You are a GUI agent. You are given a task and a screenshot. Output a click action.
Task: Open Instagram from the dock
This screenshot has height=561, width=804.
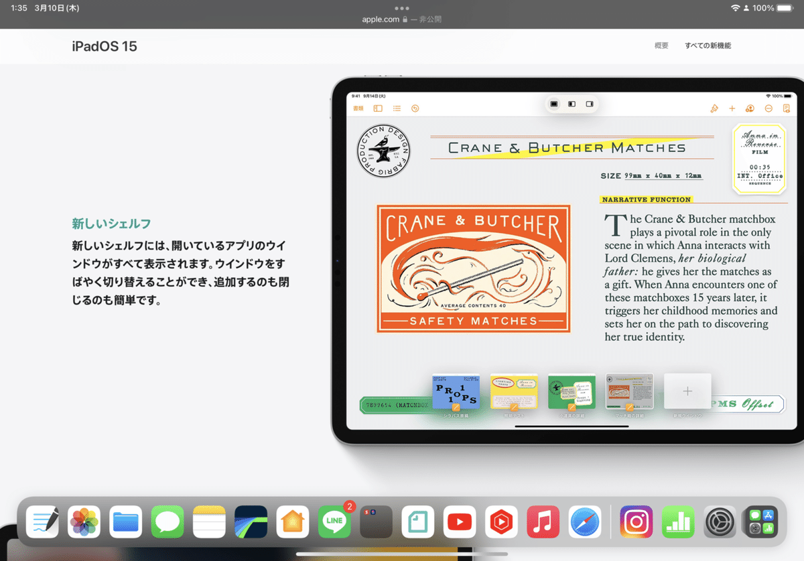636,522
